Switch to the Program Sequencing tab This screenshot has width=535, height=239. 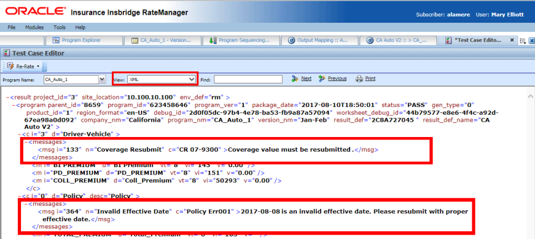pyautogui.click(x=241, y=41)
